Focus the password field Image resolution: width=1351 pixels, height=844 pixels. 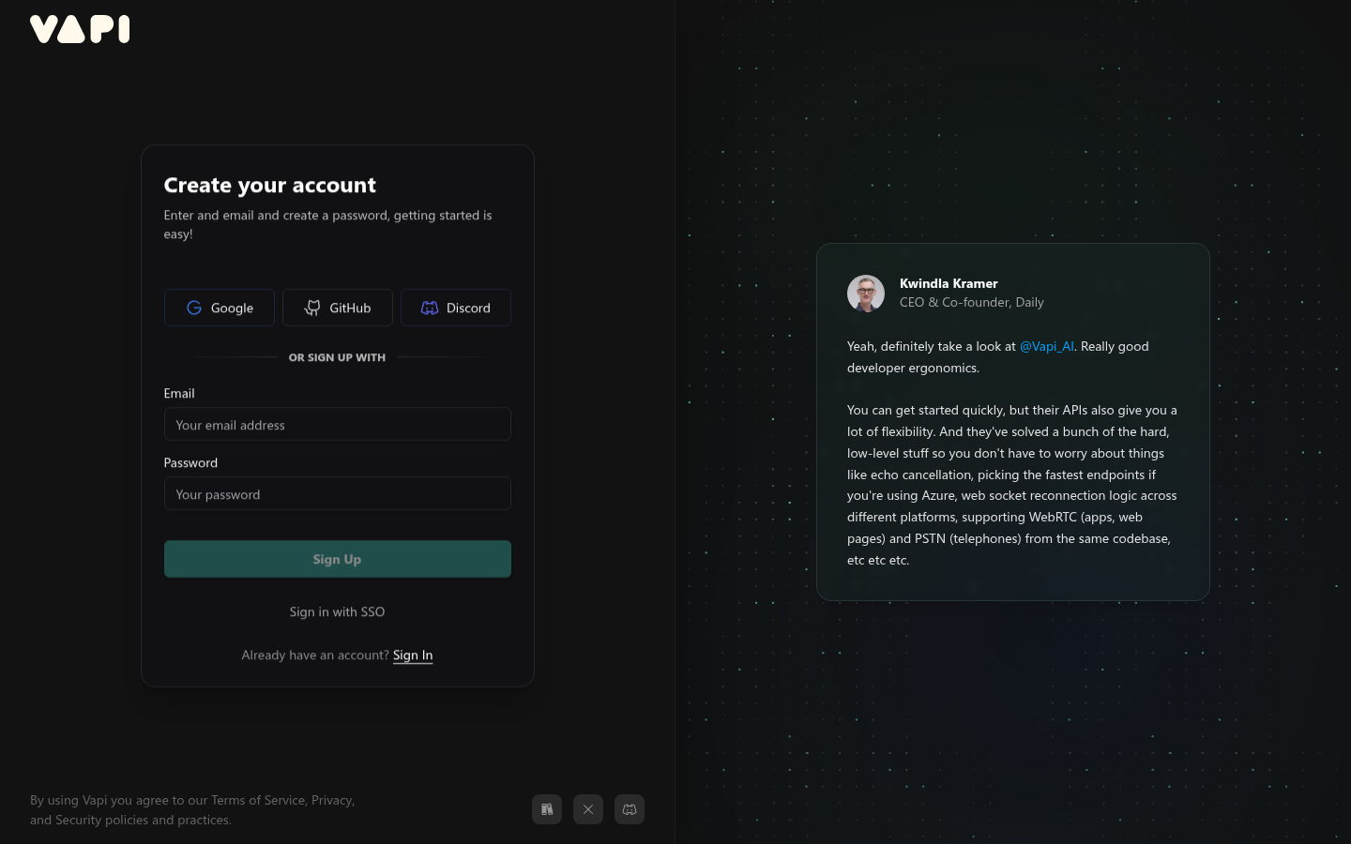338,494
